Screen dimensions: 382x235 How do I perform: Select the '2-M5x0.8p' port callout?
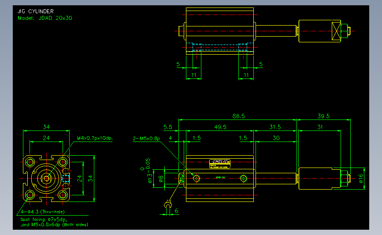coord(146,139)
